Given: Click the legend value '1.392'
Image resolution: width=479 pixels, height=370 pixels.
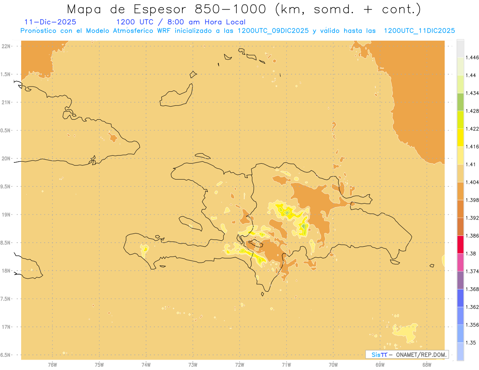Looking at the screenshot, I should point(472,218).
